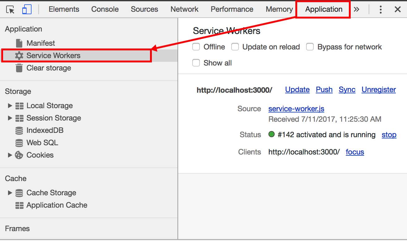407x241 pixels.
Task: Enable the Offline checkbox
Action: tap(196, 47)
